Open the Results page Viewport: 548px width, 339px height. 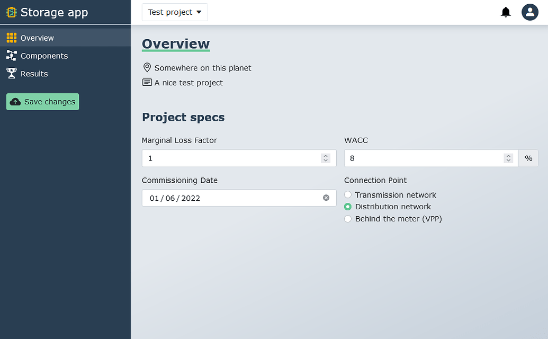(34, 74)
